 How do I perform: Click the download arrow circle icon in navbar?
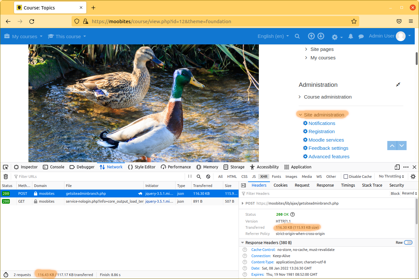(x=321, y=36)
